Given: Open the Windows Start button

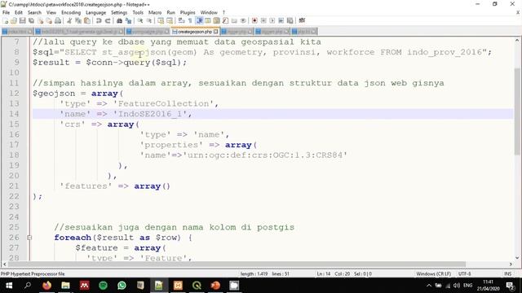Looking at the screenshot, I should point(9,286).
